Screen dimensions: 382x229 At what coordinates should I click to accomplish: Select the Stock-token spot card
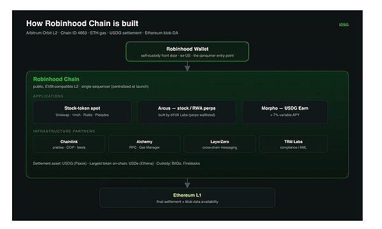click(82, 112)
